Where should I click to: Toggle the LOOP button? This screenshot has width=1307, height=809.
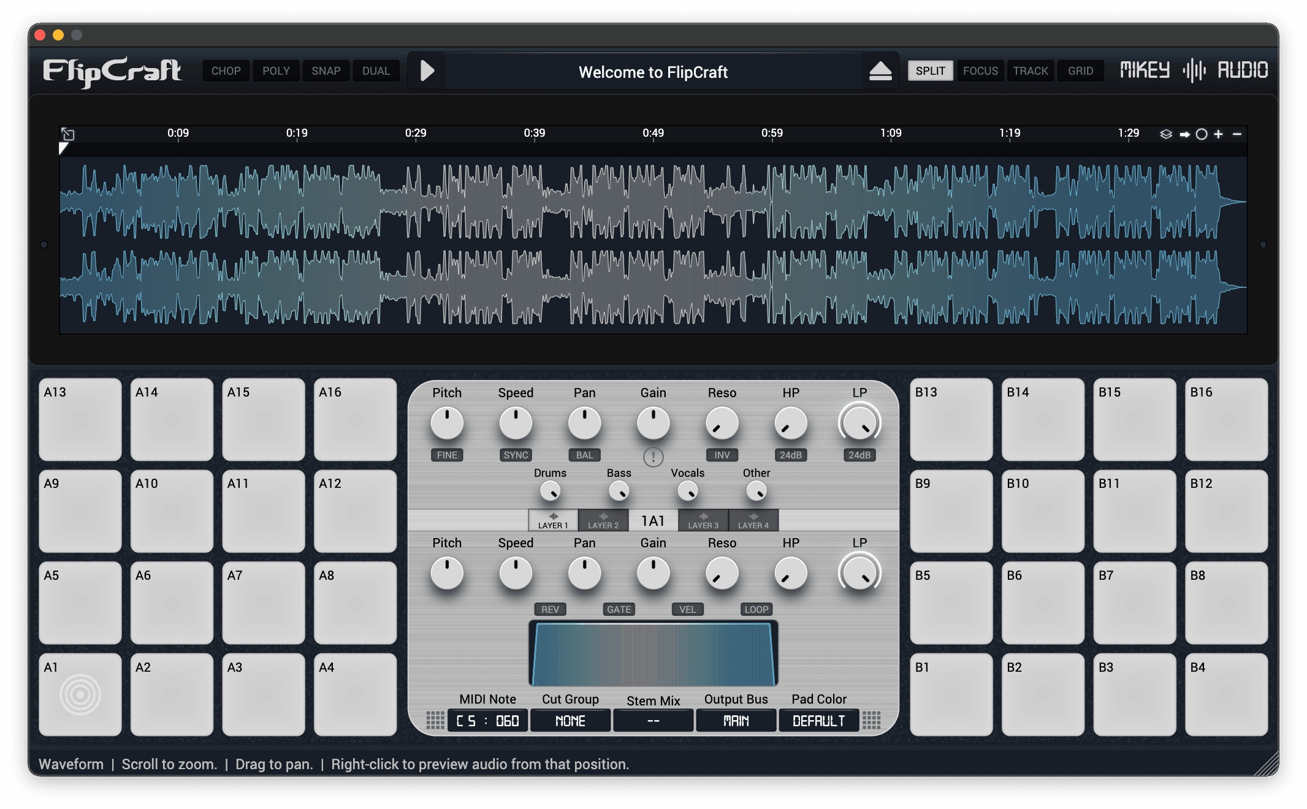[x=756, y=609]
